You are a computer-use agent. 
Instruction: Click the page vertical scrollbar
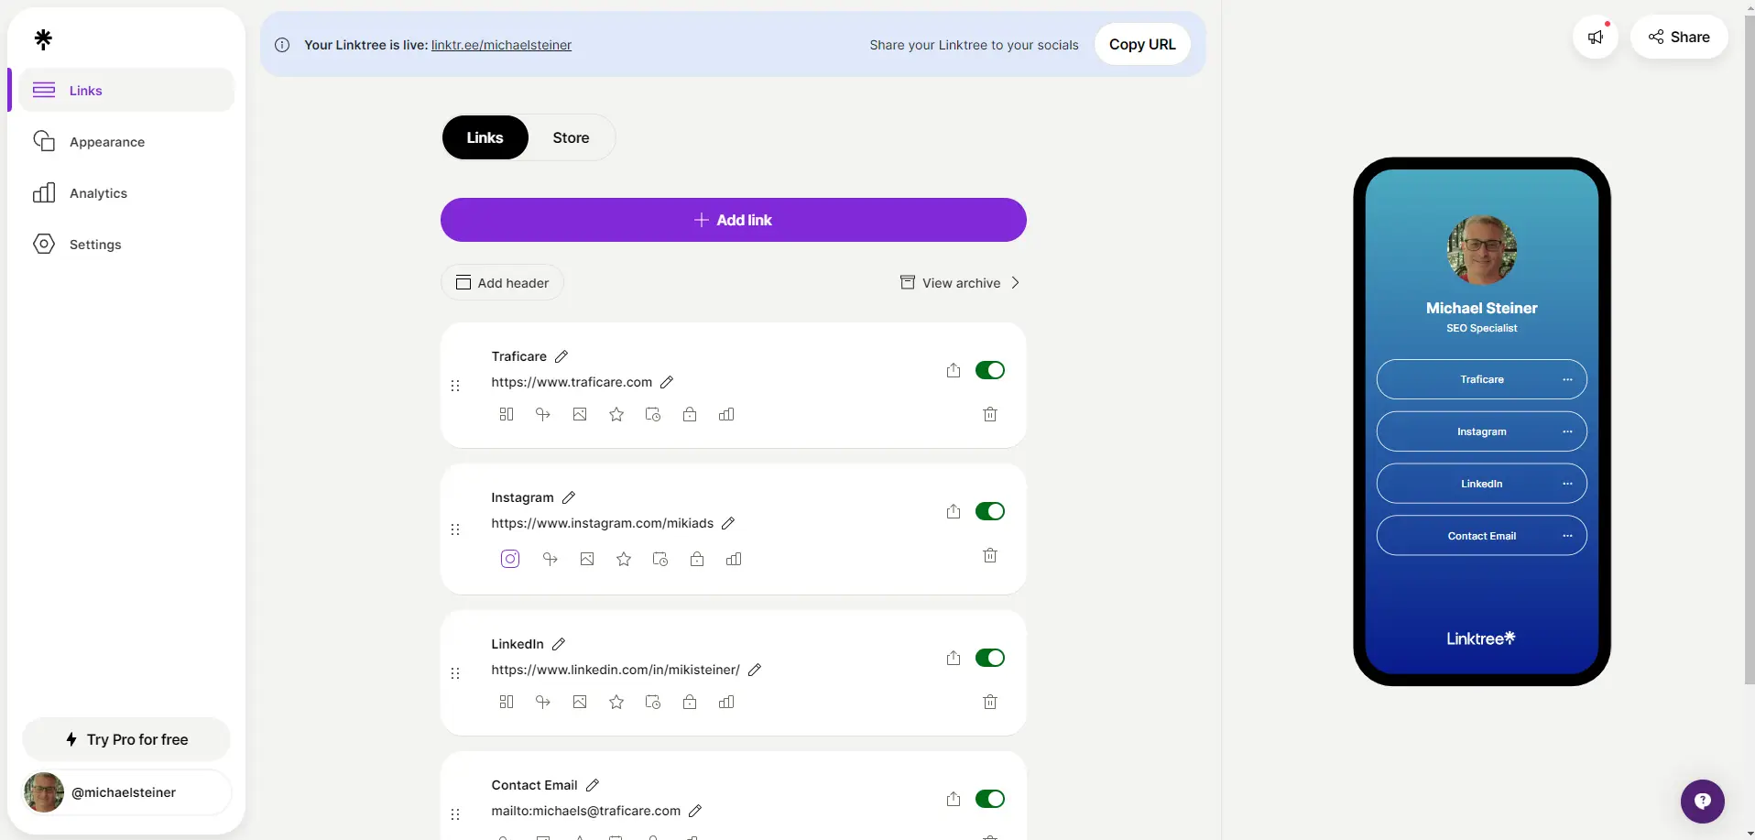1750,348
